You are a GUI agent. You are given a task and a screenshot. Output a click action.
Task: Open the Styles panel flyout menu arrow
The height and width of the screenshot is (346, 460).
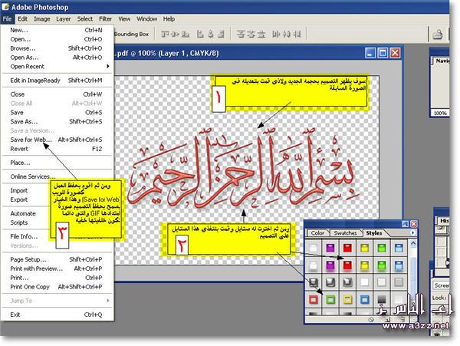[x=412, y=232]
